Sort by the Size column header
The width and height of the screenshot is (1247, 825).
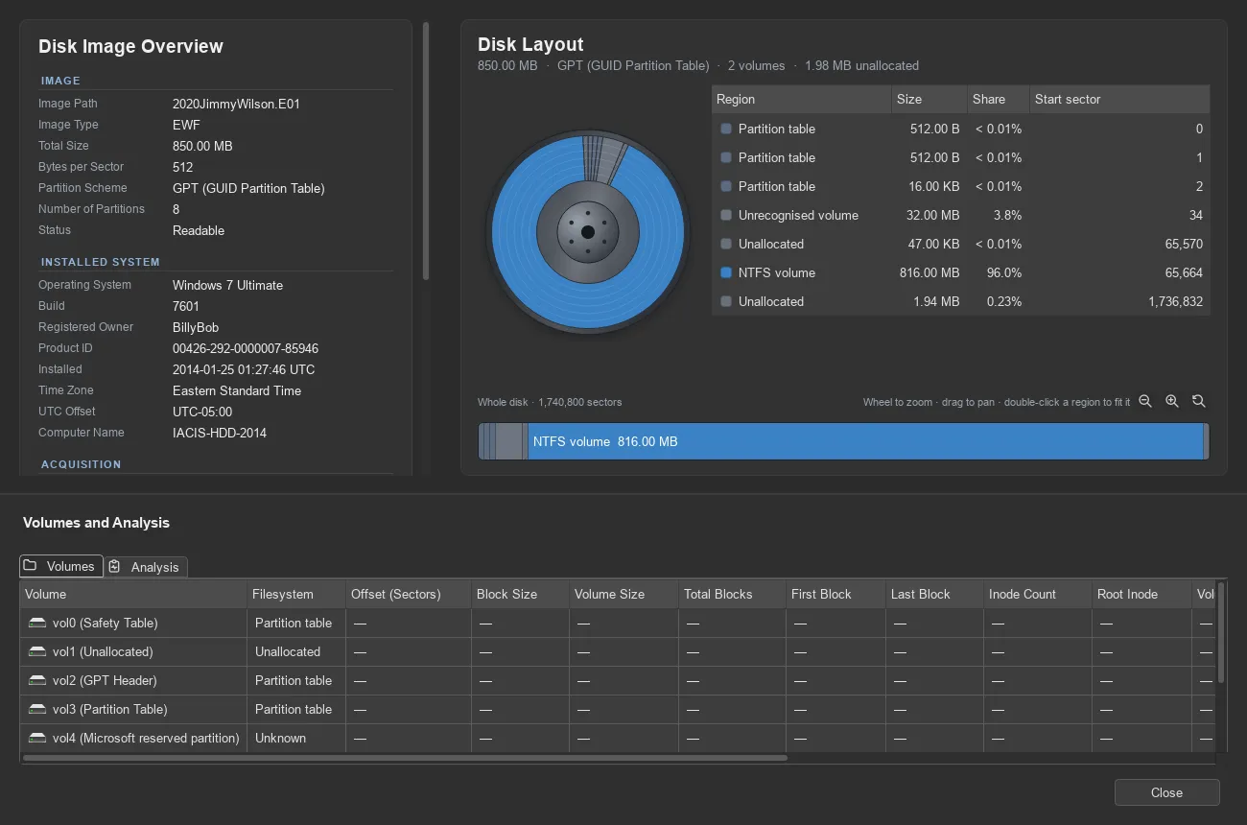[929, 99]
